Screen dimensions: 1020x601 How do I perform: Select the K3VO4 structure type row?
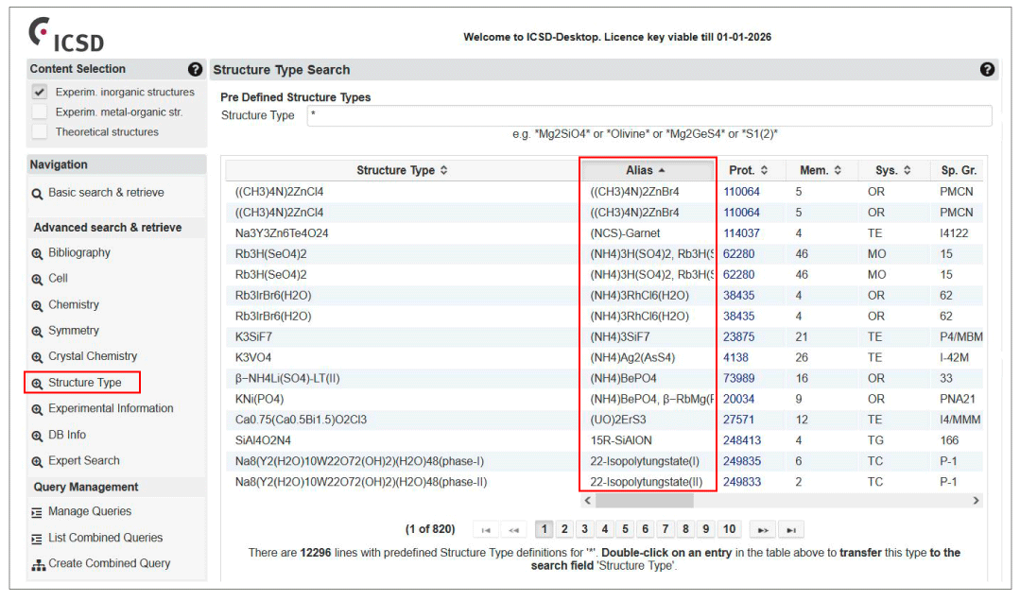point(604,358)
